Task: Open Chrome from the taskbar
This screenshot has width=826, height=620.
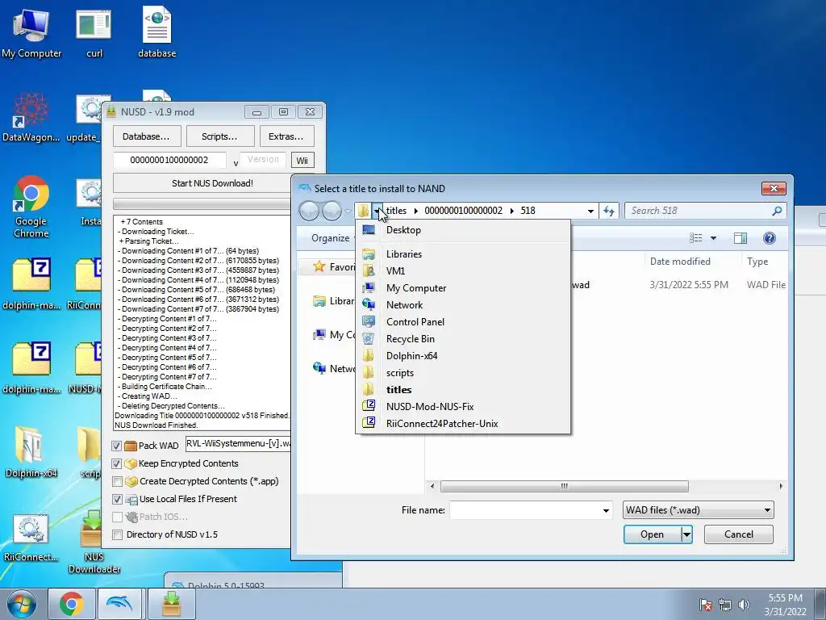Action: pos(72,604)
